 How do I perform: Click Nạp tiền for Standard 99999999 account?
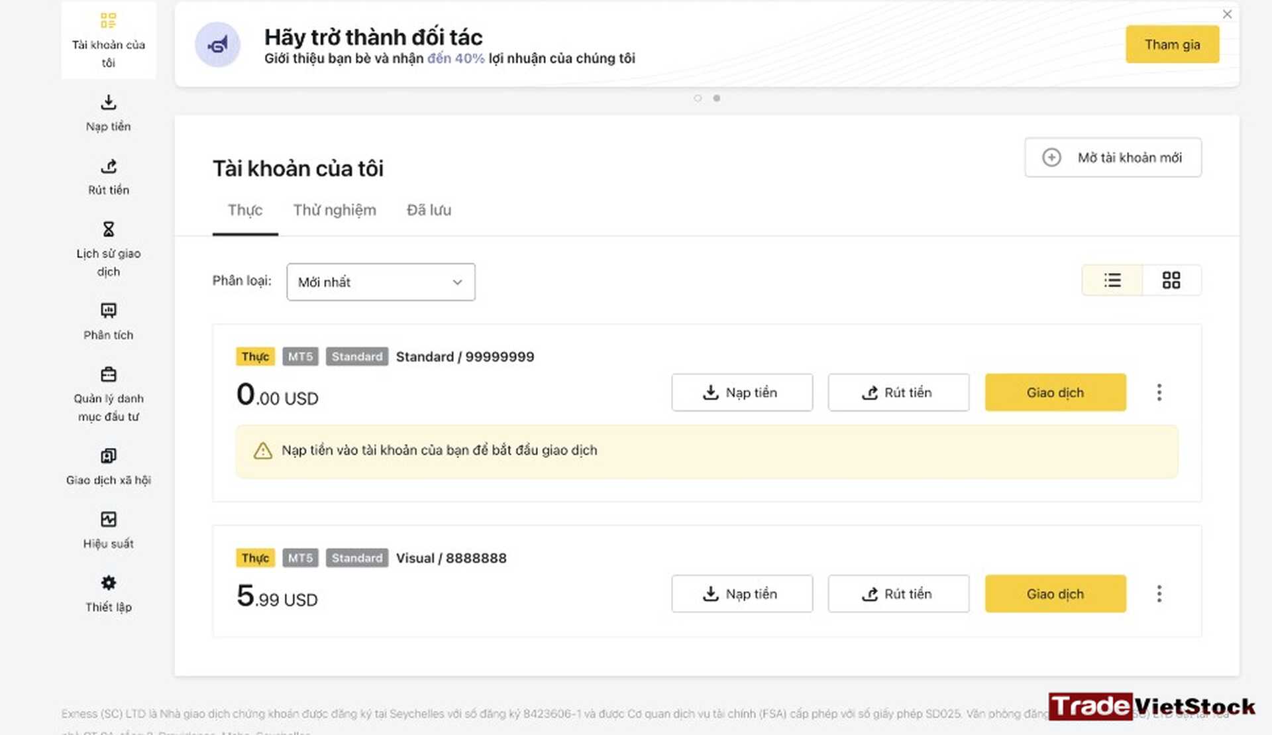pos(742,392)
